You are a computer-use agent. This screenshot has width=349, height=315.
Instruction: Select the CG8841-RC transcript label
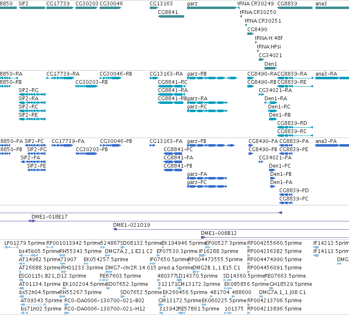tap(173, 82)
